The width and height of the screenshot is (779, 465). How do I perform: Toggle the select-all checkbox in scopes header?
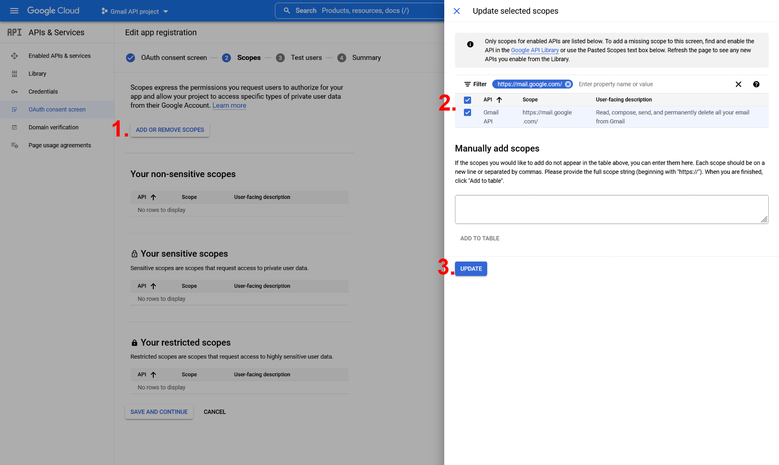point(467,100)
